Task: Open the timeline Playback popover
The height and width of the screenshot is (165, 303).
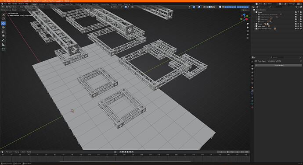Action: tap(9, 152)
